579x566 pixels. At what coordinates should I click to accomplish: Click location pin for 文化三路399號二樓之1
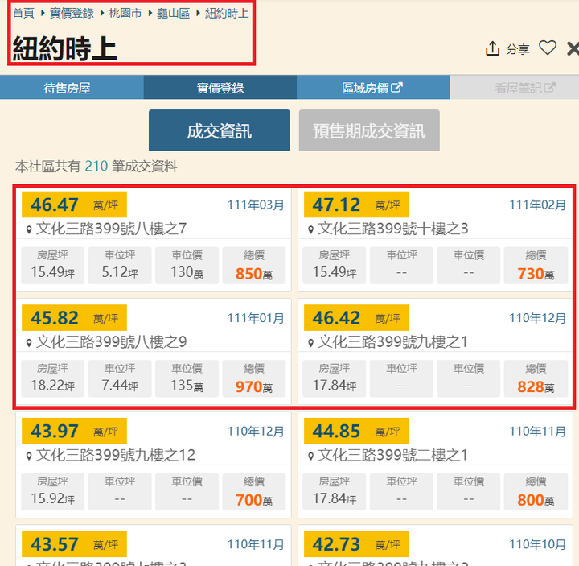[x=311, y=457]
